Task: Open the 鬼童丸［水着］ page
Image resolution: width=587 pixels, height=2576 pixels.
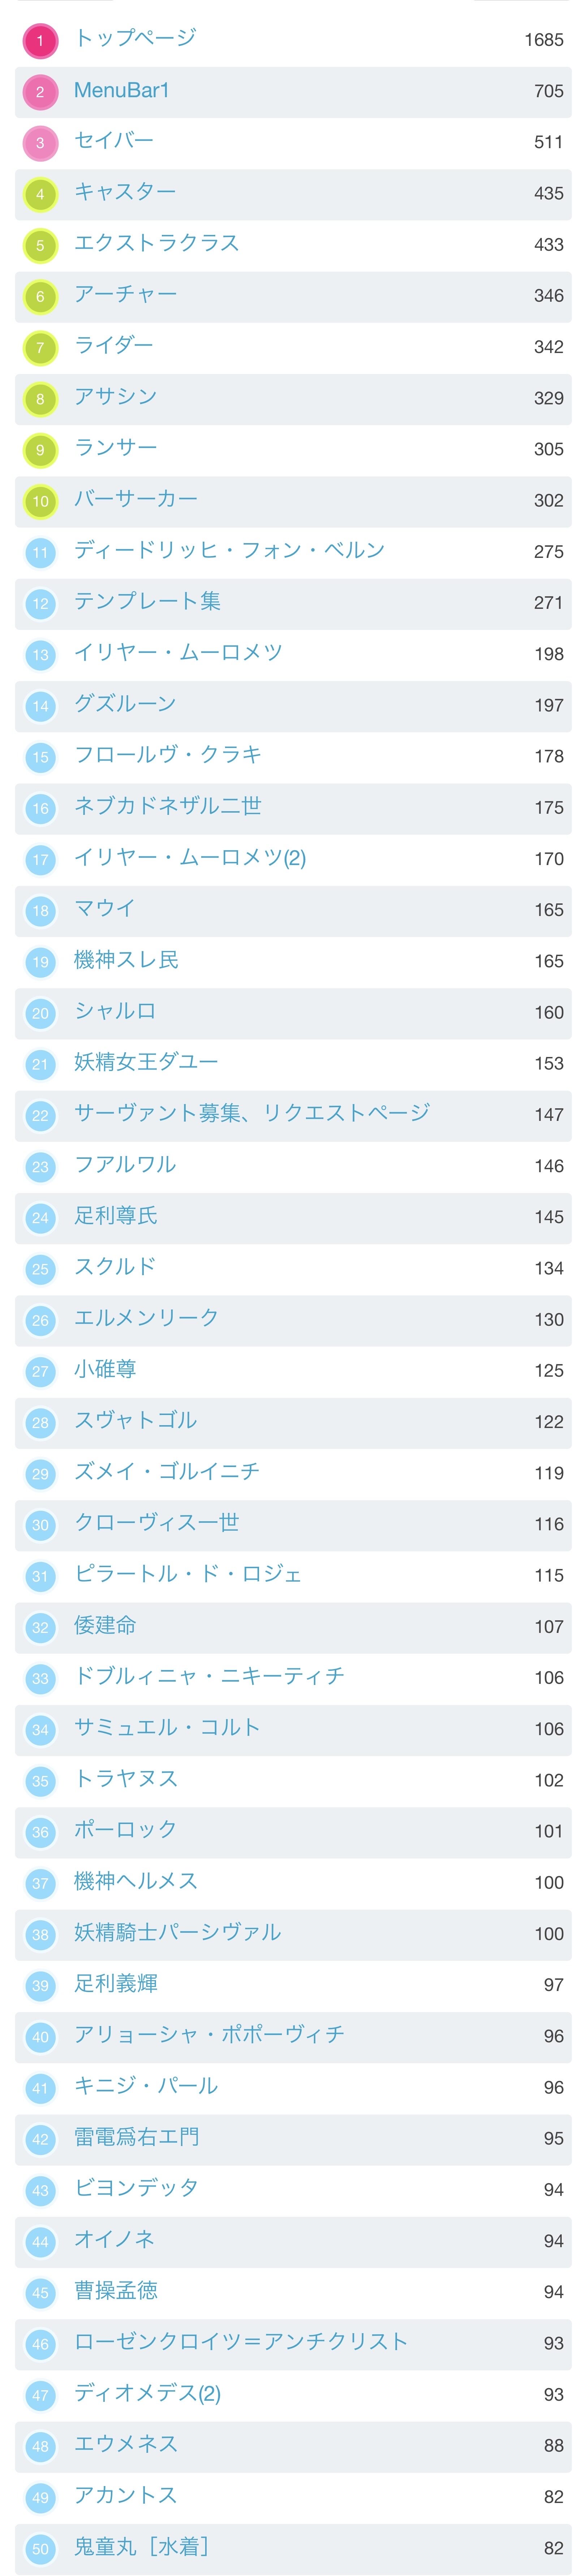Action: click(141, 2546)
